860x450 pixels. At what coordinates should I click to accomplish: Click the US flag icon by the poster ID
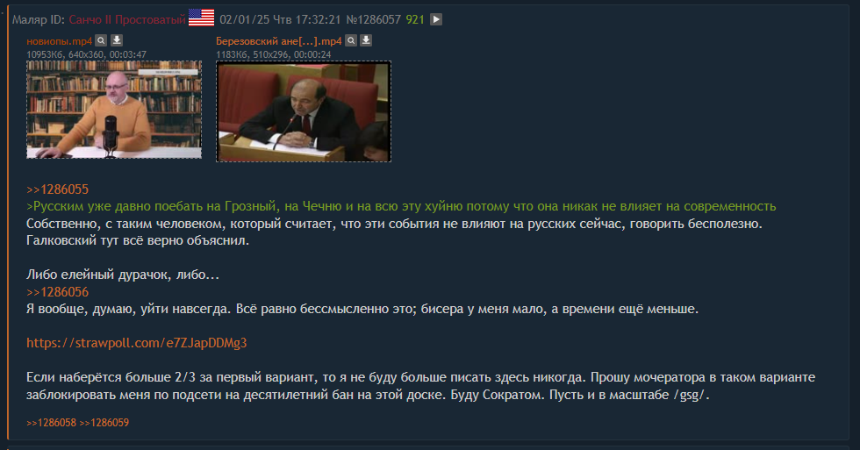pyautogui.click(x=201, y=18)
